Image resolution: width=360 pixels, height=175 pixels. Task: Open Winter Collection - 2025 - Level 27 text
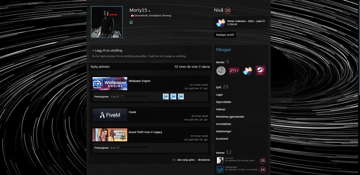246,21
